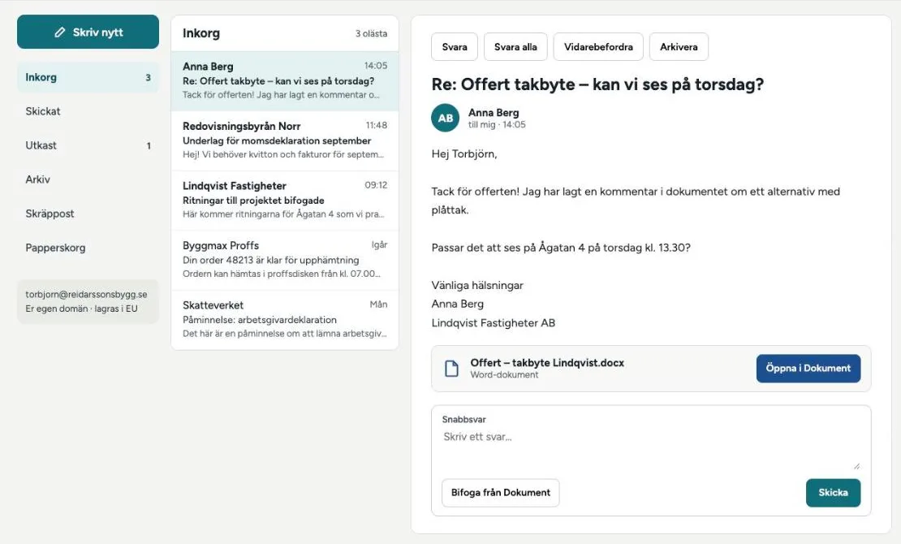The image size is (901, 544).
Task: Click the account box torbjorn@reidarssonsbygg.se
Action: [88, 302]
